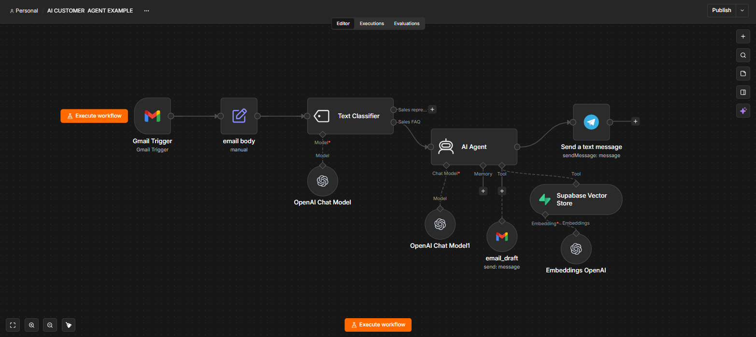The width and height of the screenshot is (756, 337).
Task: Switch to the Editor tab
Action: coord(343,23)
